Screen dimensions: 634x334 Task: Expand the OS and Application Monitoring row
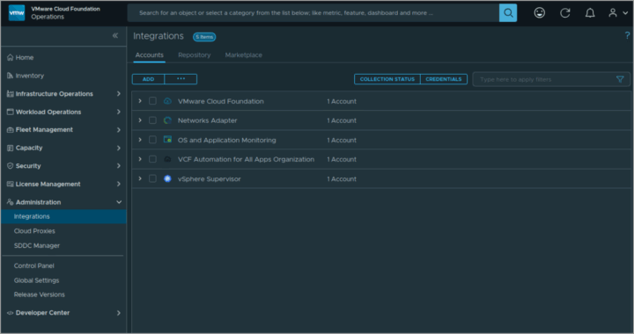coord(140,140)
